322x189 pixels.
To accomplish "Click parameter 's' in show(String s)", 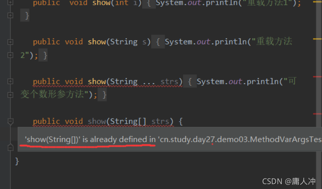I will [x=144, y=42].
